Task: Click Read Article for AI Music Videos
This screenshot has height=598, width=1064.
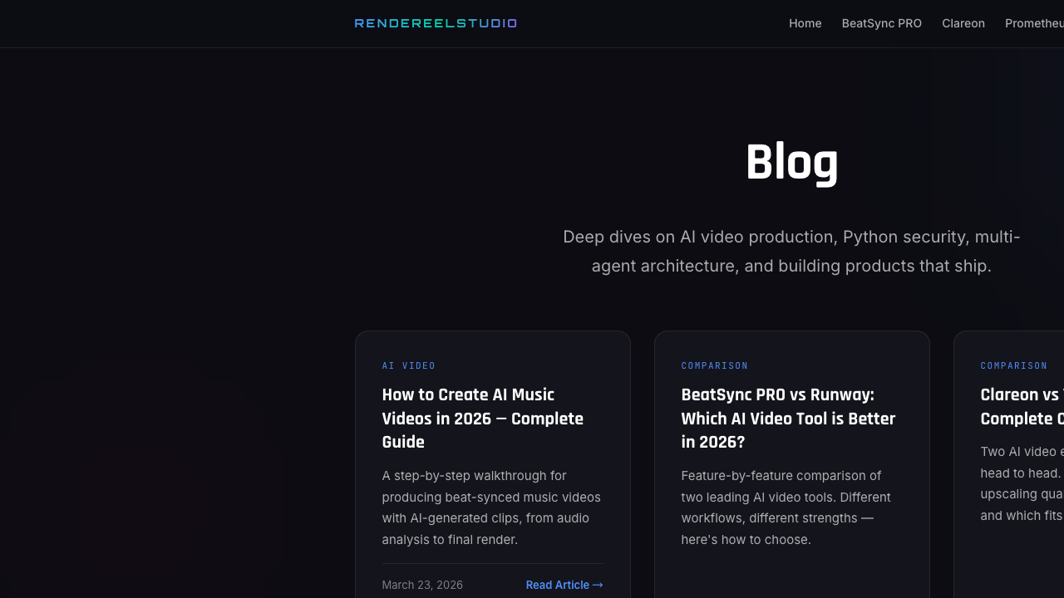Action: coord(564,585)
